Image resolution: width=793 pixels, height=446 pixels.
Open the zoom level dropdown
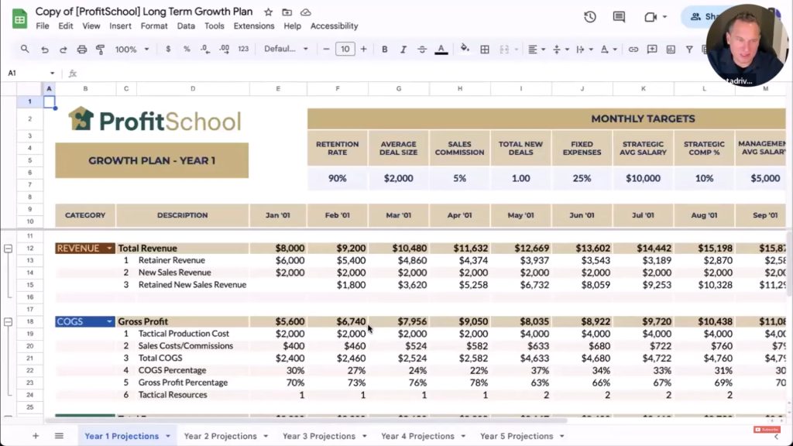(x=132, y=49)
